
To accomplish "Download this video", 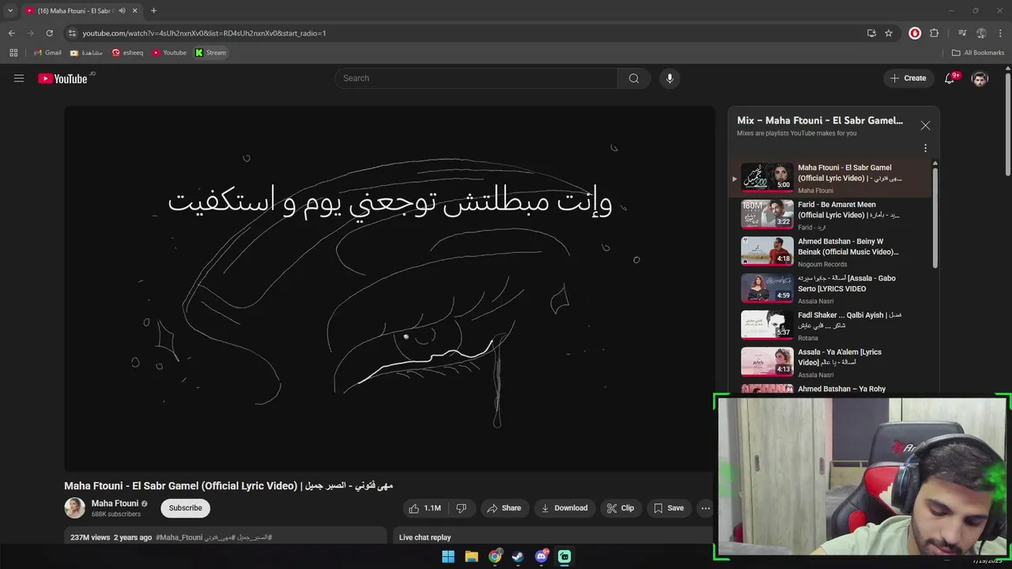I will pos(565,508).
